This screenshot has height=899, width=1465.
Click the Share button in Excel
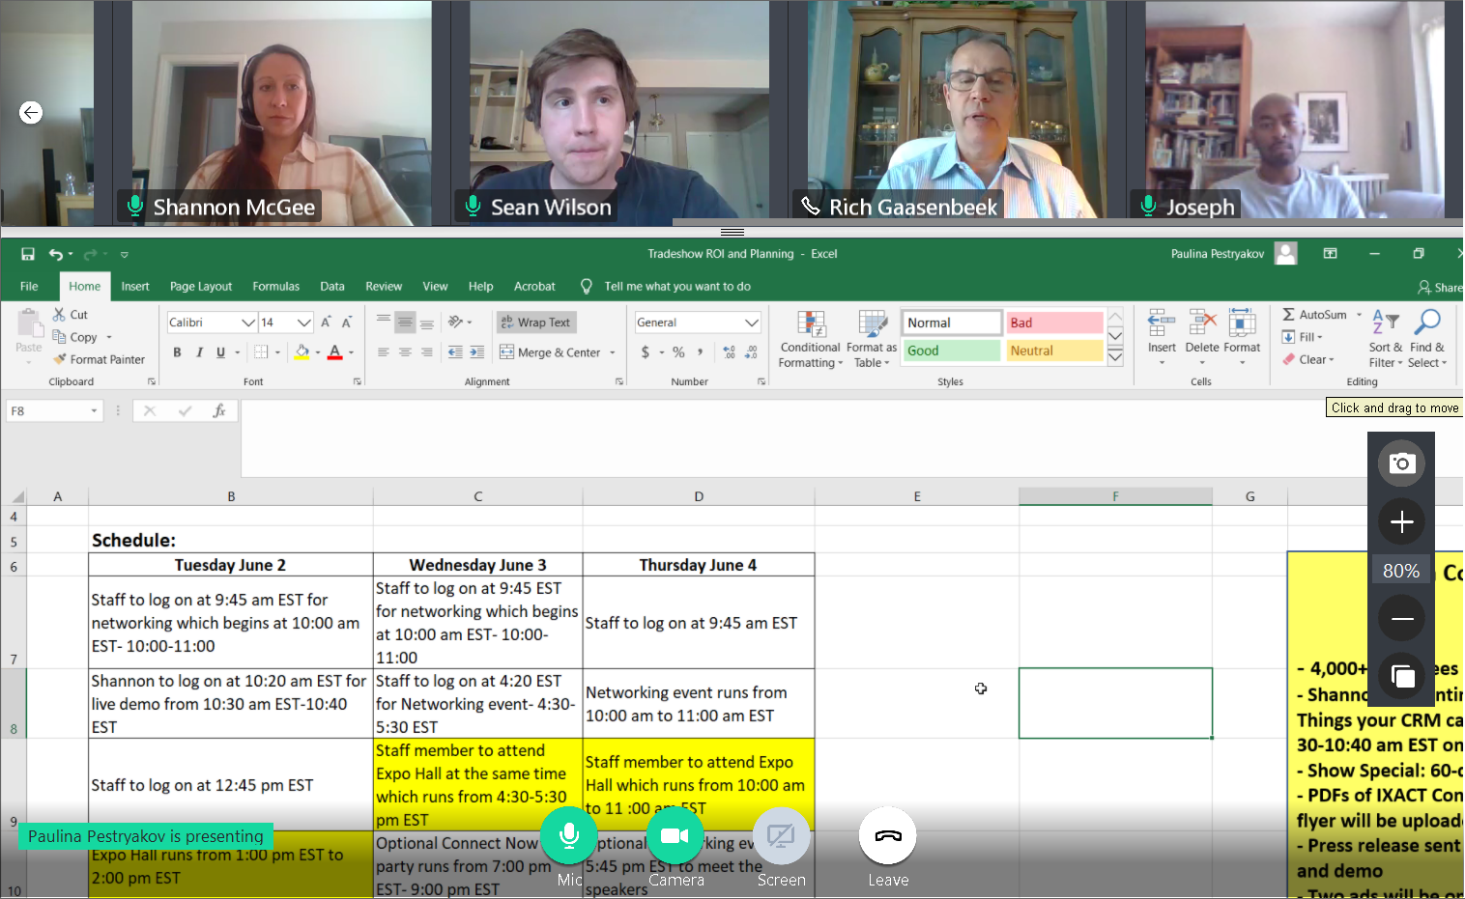pyautogui.click(x=1440, y=287)
